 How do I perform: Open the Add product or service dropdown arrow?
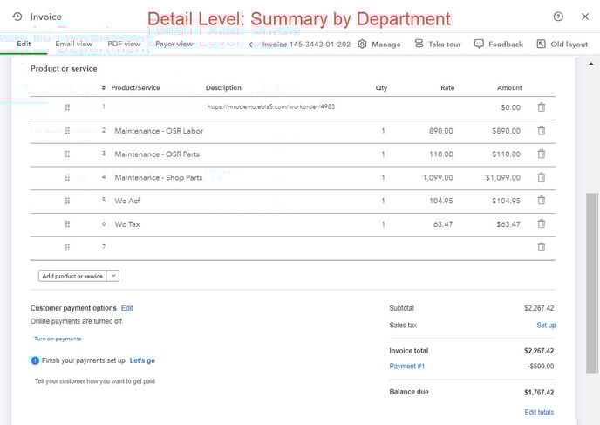113,276
